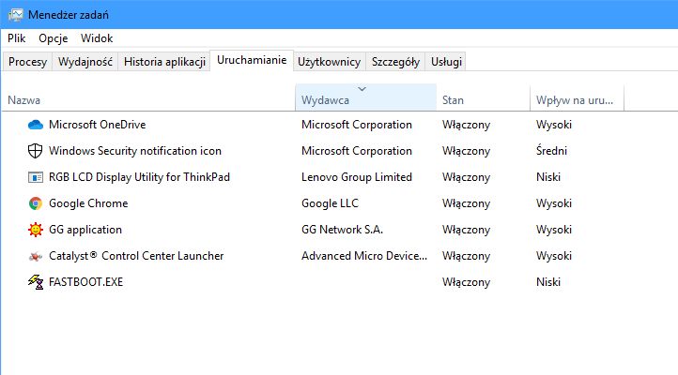The height and width of the screenshot is (375, 678).
Task: Click the Catalyst Control Center icon
Action: click(x=36, y=256)
